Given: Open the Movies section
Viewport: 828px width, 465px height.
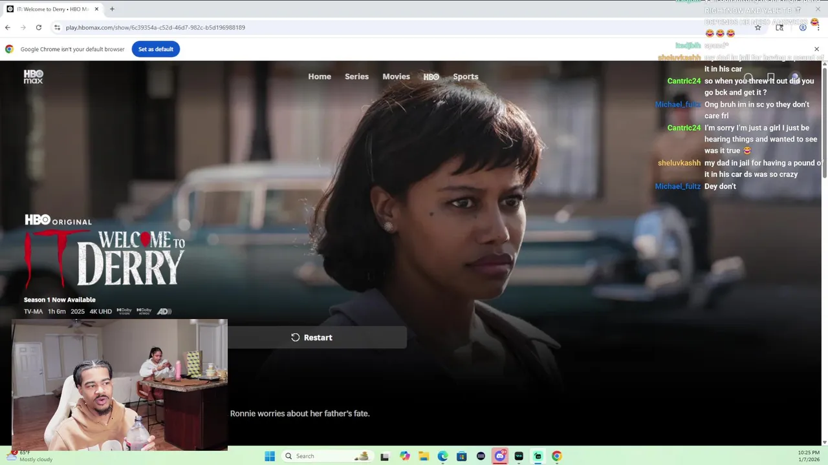Looking at the screenshot, I should click(x=396, y=76).
